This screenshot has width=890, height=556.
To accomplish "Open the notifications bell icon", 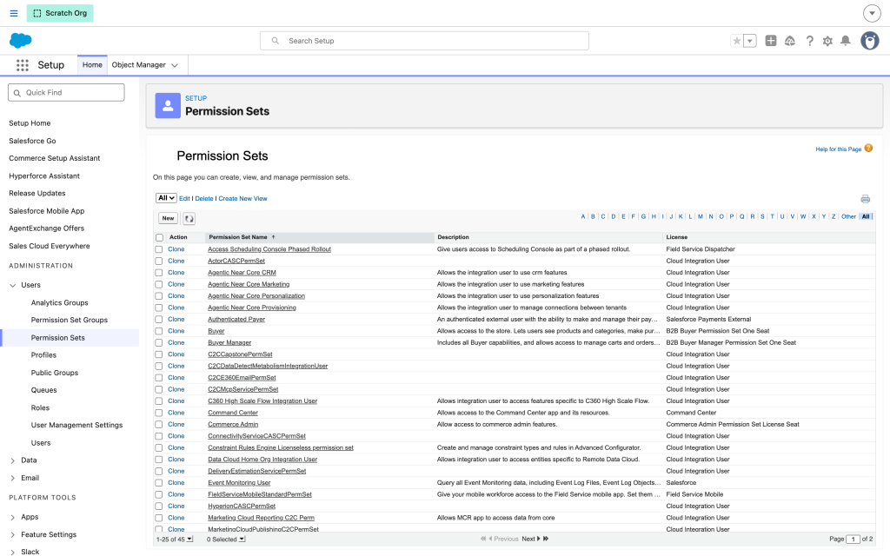I will (x=845, y=41).
